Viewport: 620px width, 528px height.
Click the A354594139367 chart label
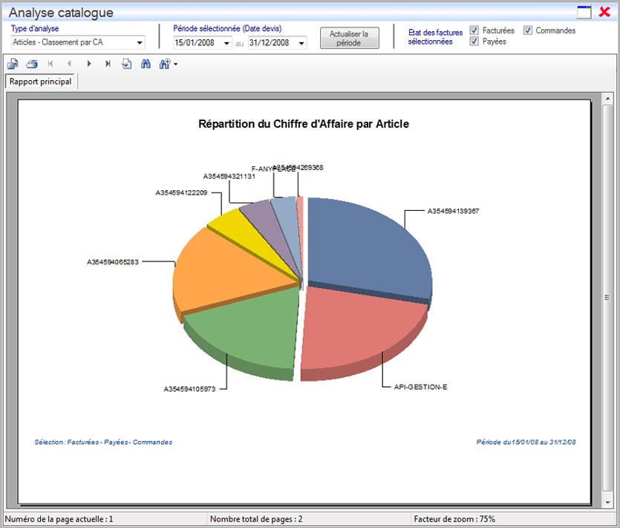(x=453, y=211)
